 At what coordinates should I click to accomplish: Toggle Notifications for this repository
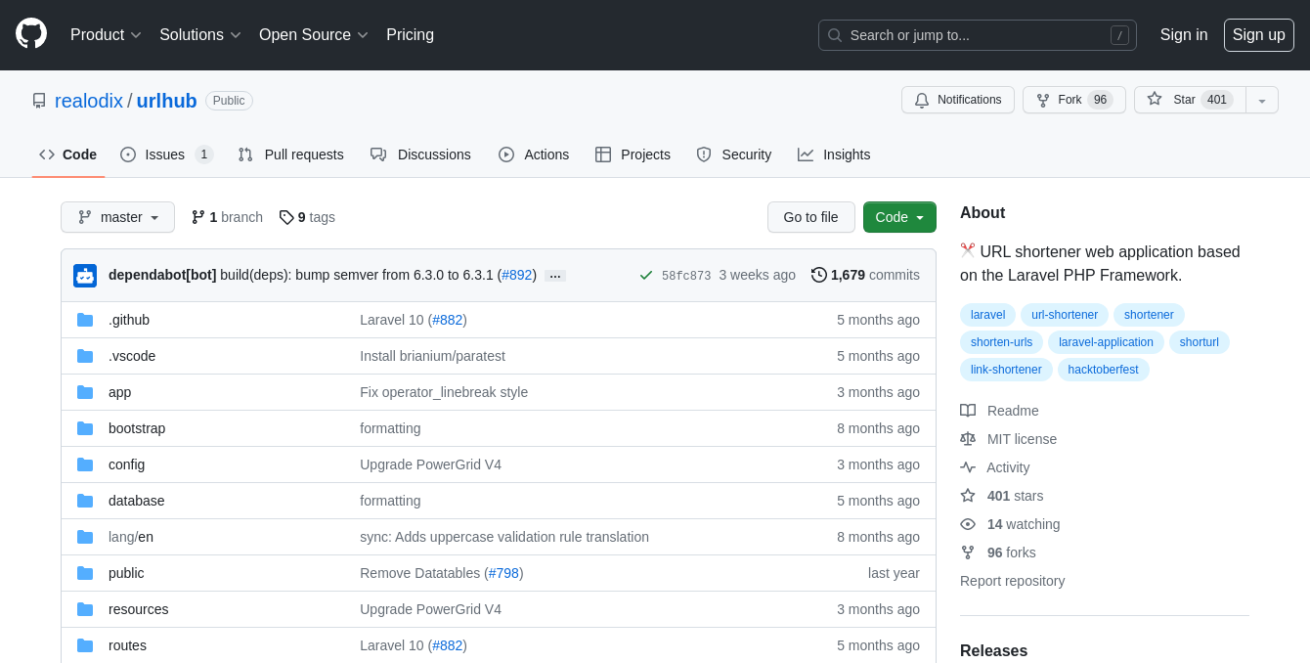click(957, 100)
